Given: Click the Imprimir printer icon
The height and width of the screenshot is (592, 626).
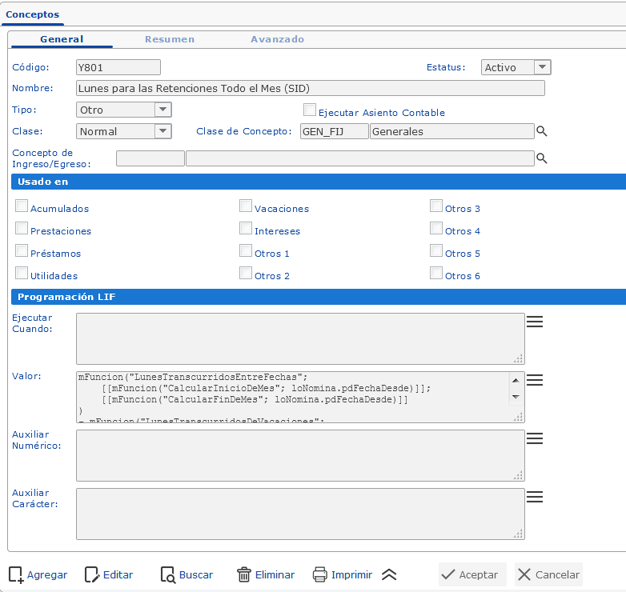Looking at the screenshot, I should click(x=320, y=574).
